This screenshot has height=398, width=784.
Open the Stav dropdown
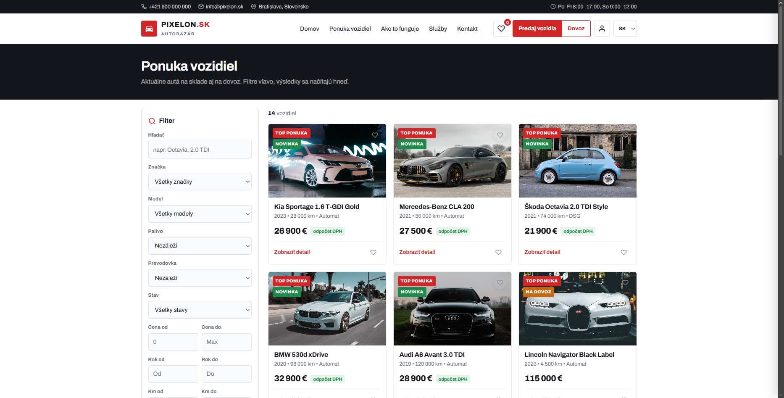tap(200, 310)
